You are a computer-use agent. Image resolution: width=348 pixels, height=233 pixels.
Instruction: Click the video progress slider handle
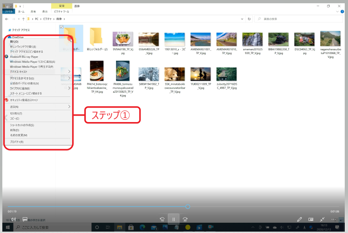187,206
